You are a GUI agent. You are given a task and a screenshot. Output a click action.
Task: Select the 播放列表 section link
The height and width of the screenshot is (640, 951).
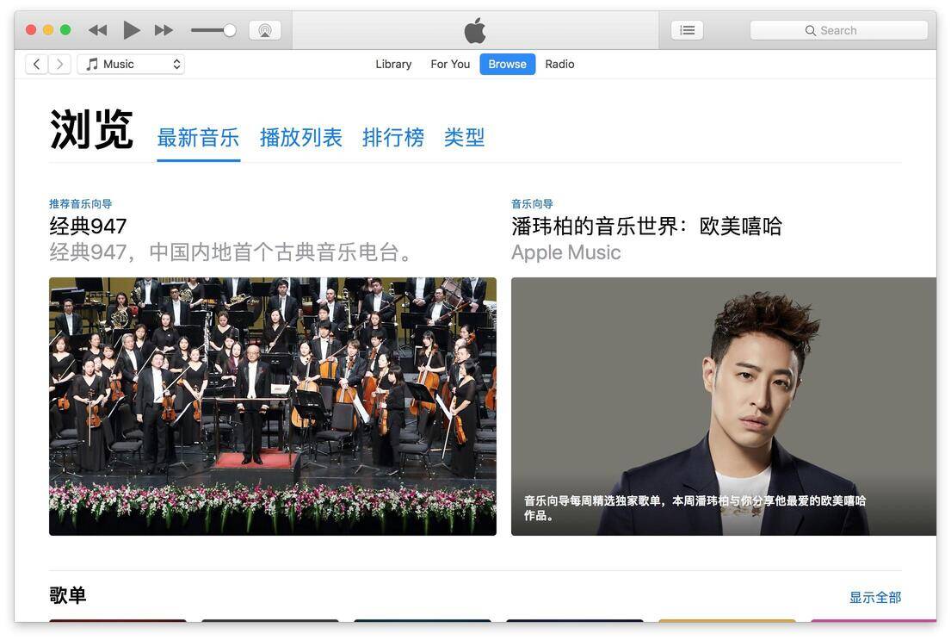(x=301, y=138)
